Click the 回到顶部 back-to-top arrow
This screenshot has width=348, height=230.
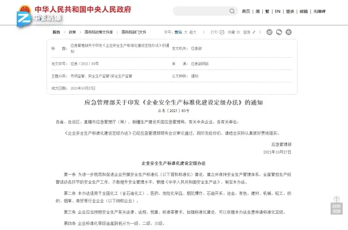(336, 206)
